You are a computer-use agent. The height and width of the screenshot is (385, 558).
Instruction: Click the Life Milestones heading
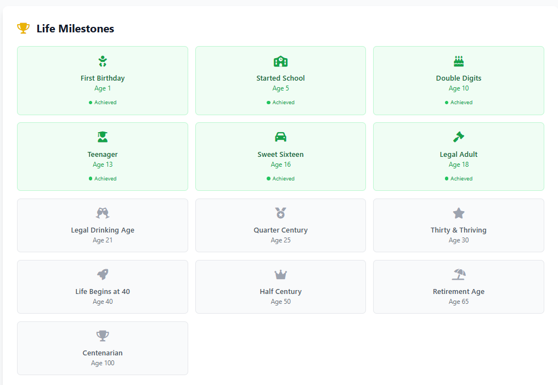point(75,29)
